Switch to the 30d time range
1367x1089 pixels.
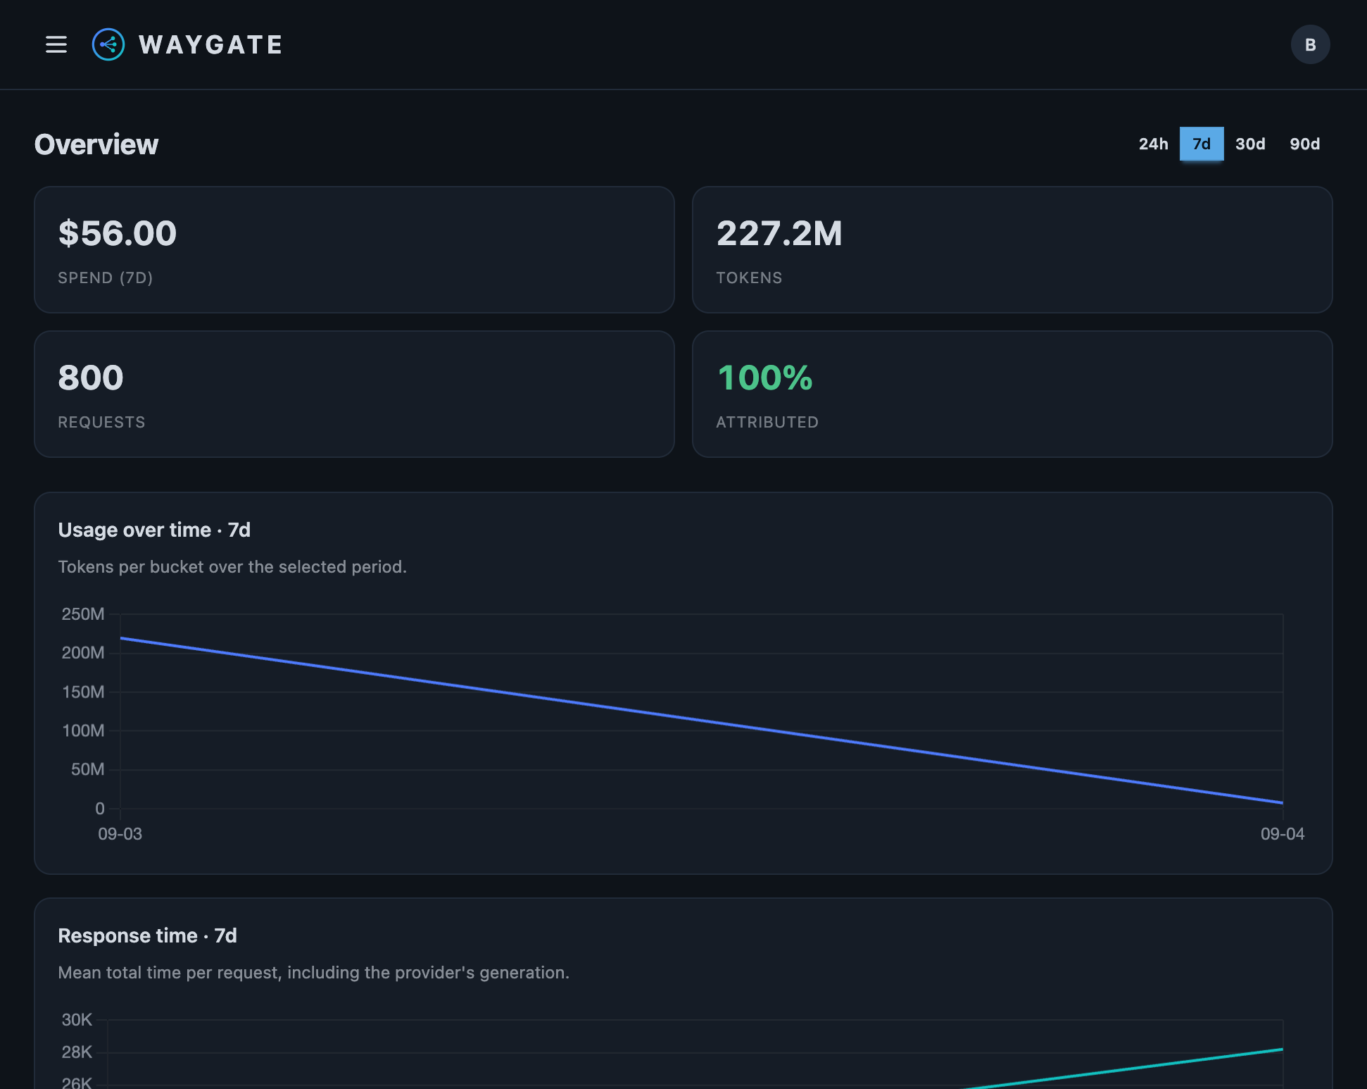click(1250, 144)
